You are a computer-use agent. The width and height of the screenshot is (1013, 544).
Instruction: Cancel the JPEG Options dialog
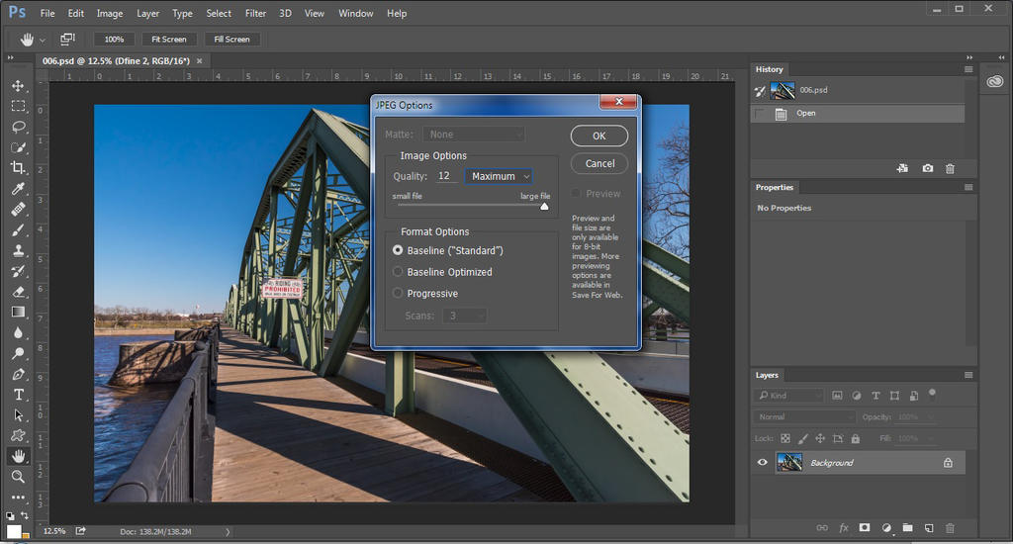(x=599, y=163)
